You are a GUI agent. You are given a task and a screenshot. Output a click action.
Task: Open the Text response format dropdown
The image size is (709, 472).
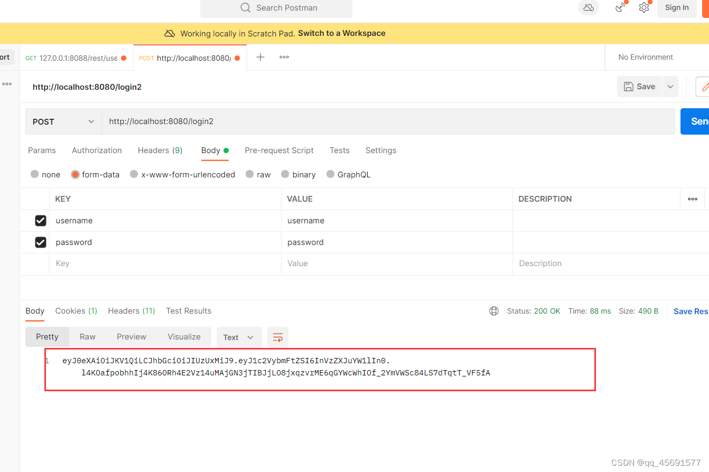pos(239,337)
